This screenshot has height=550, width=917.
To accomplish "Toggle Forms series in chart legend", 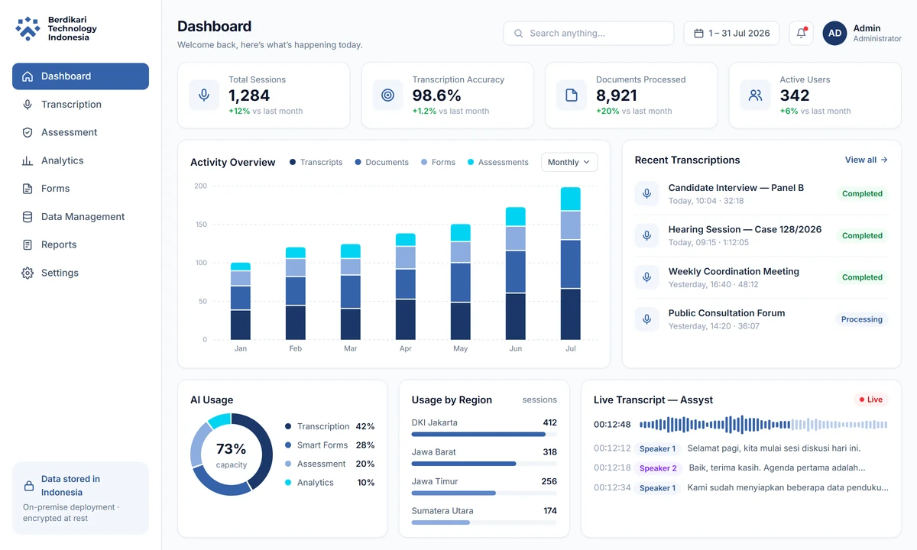I will (x=438, y=162).
